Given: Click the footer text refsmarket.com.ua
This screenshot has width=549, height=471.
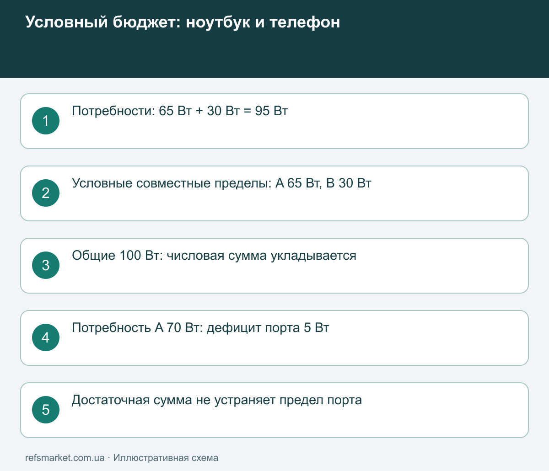Looking at the screenshot, I should point(65,458).
